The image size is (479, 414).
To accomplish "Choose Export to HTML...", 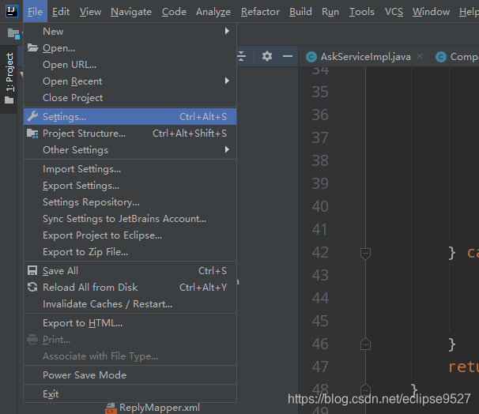I will (130, 323).
